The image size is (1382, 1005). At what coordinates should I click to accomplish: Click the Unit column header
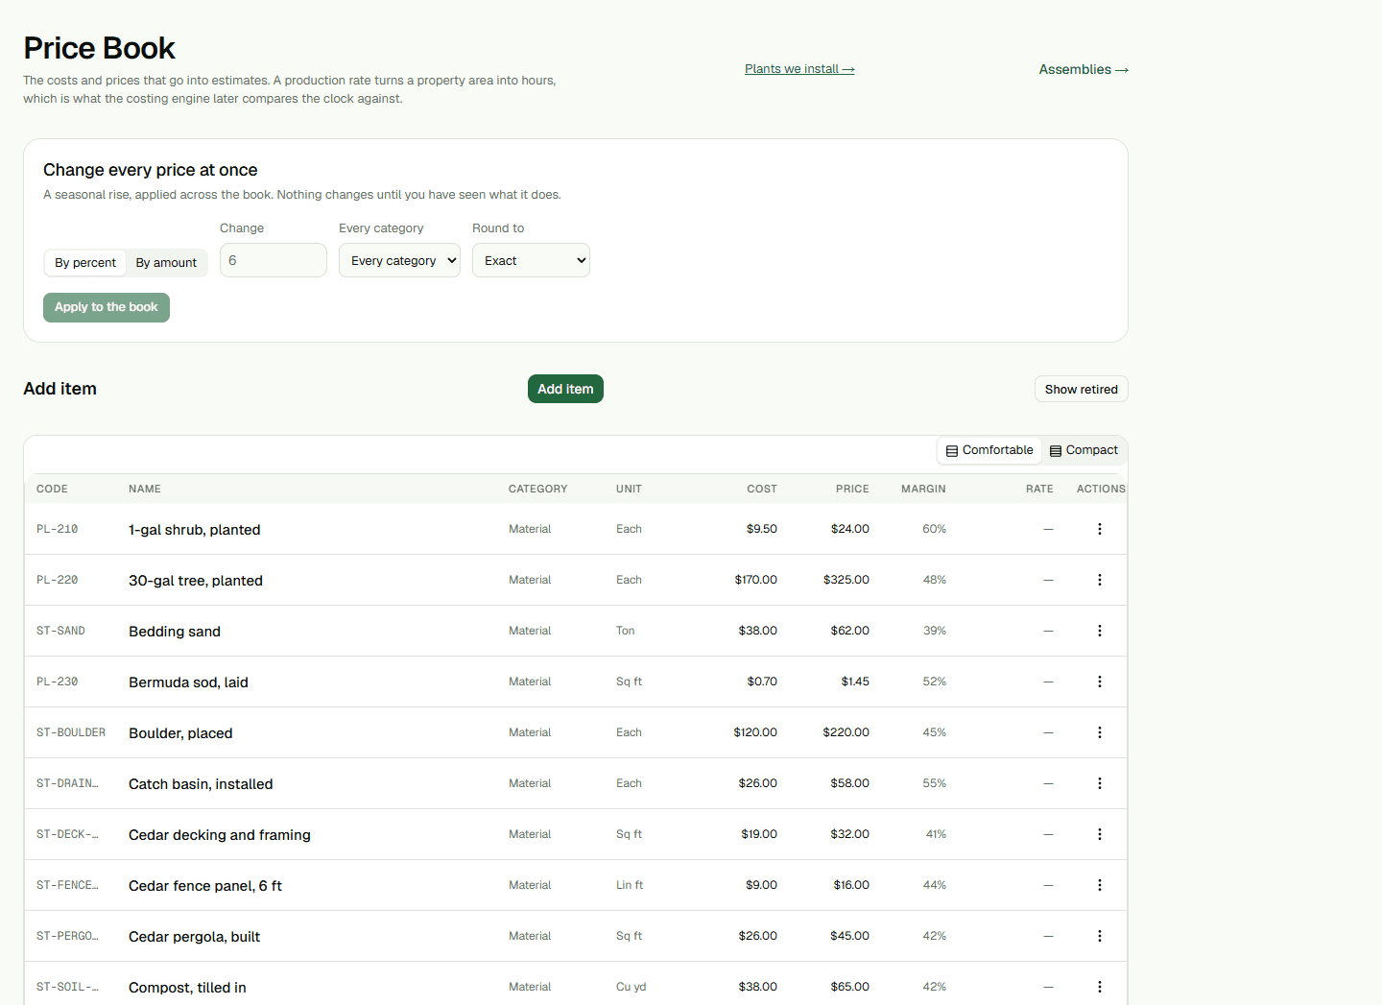click(629, 489)
